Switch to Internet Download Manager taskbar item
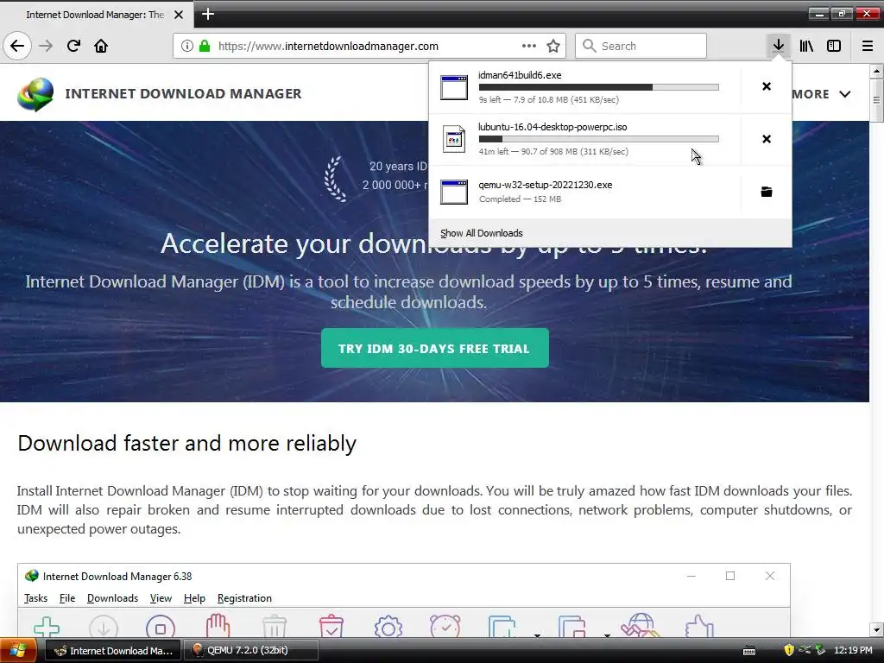 coord(113,650)
